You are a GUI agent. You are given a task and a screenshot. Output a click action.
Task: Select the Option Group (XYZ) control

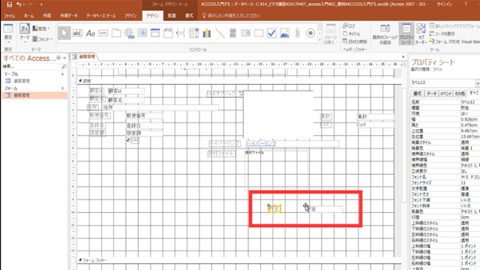(x=168, y=33)
